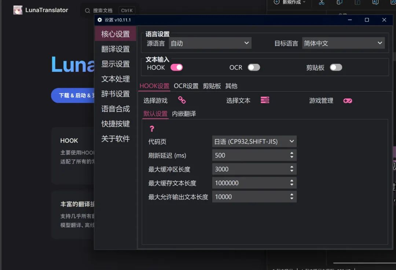Viewport: 396px width, 270px height.
Task: Open the 新規作成 dropdown in the background window
Action: 290,2
